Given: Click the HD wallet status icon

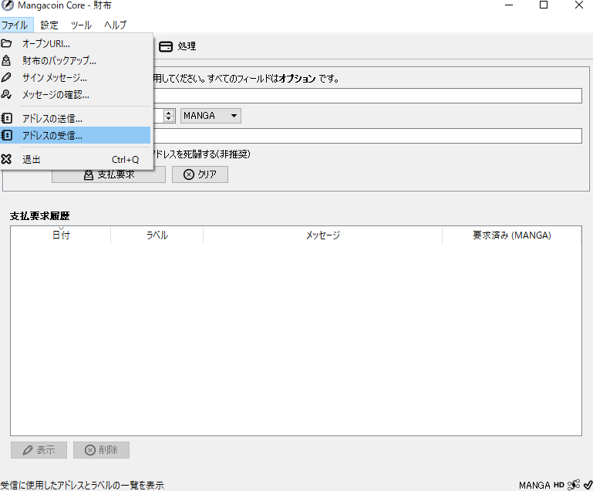Looking at the screenshot, I should [x=559, y=485].
